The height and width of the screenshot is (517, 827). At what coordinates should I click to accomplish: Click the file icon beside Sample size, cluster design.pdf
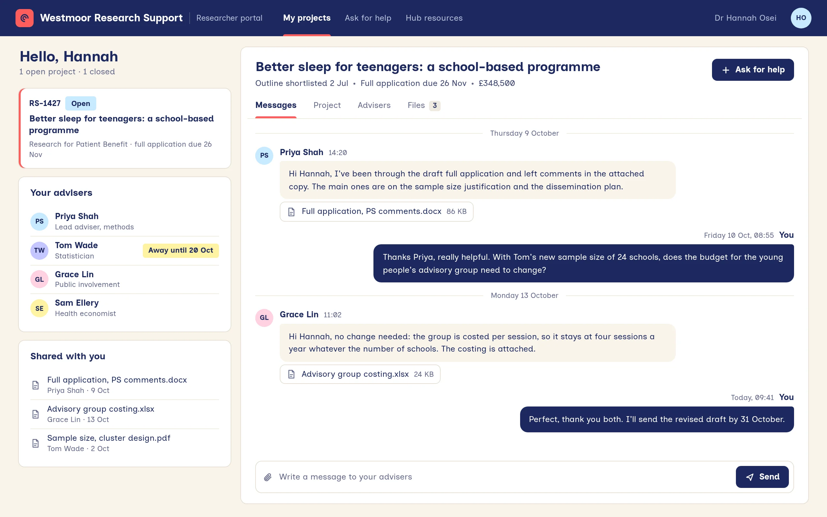36,443
